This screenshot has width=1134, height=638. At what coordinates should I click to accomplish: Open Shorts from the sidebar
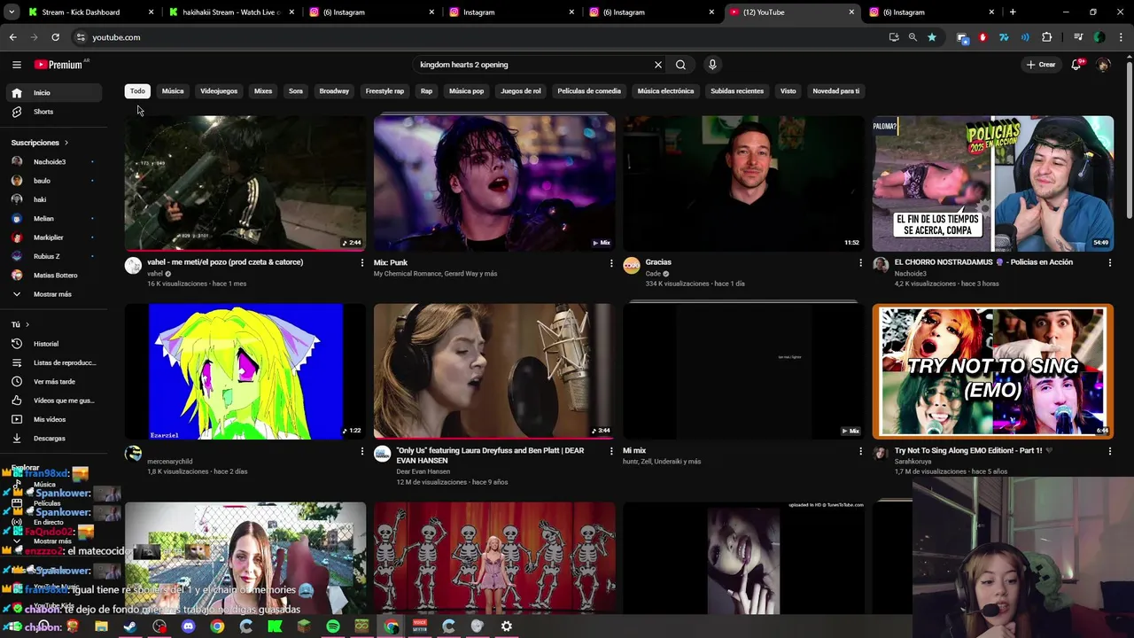pyautogui.click(x=53, y=112)
